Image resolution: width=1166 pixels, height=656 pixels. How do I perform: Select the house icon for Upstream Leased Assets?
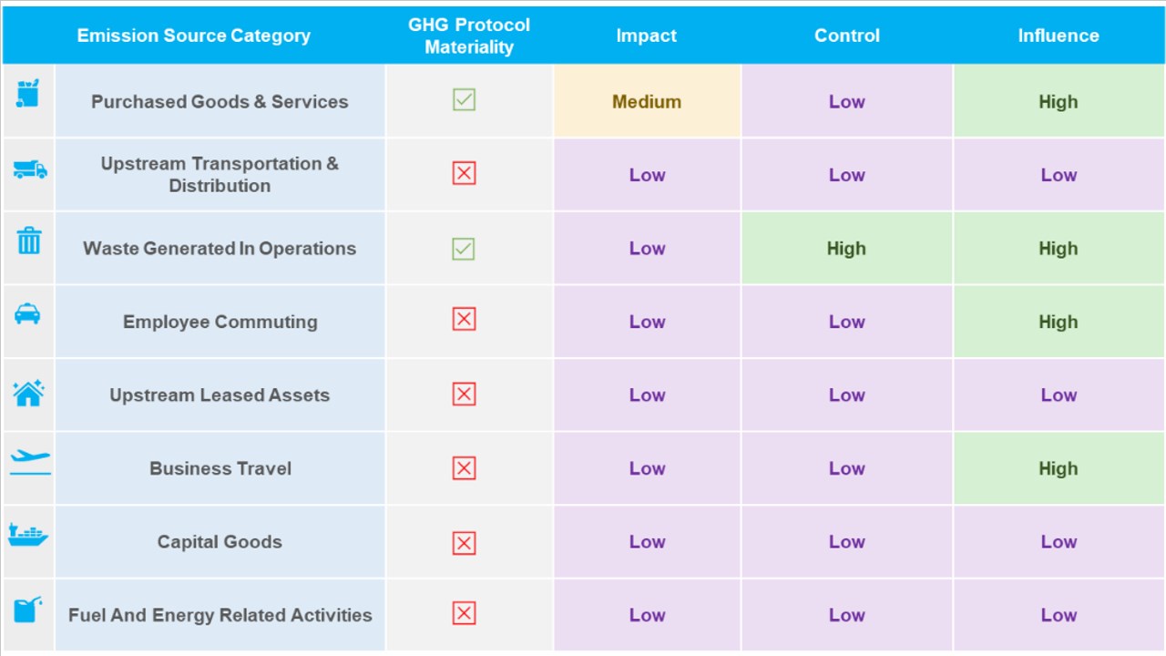(28, 393)
